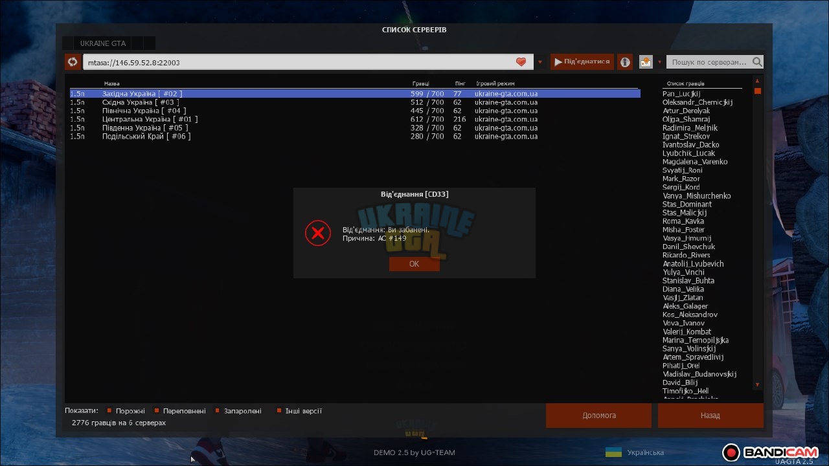Select server Центральна Україна [ #01 ]

pos(355,119)
